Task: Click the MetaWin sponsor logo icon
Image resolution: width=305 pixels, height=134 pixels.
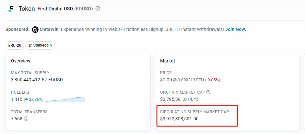Action: pos(35,30)
